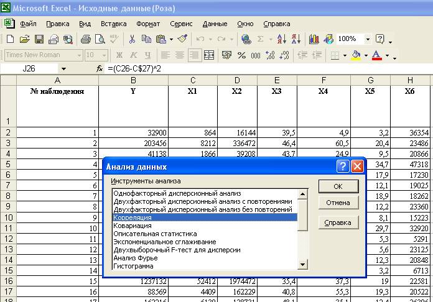Open the Drawing toolbar icon
This screenshot has height=302, width=433.
328,39
